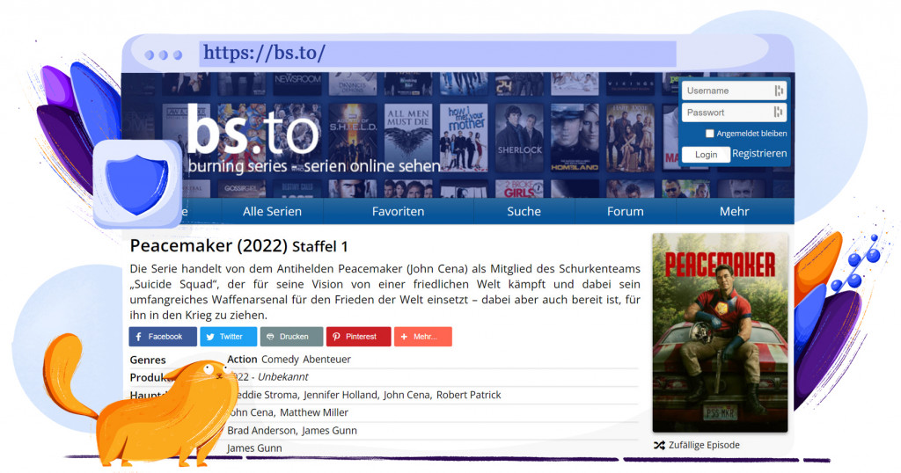Click the password manager icon in Username field
Screen dimensions: 901x473
pos(779,91)
